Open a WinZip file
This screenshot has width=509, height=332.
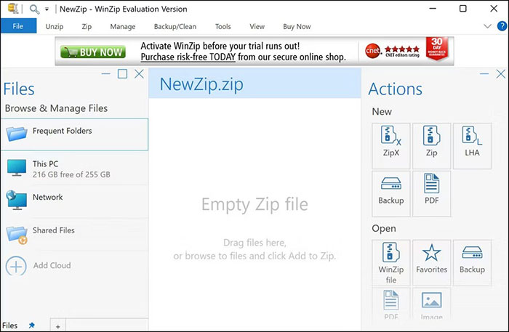click(391, 262)
